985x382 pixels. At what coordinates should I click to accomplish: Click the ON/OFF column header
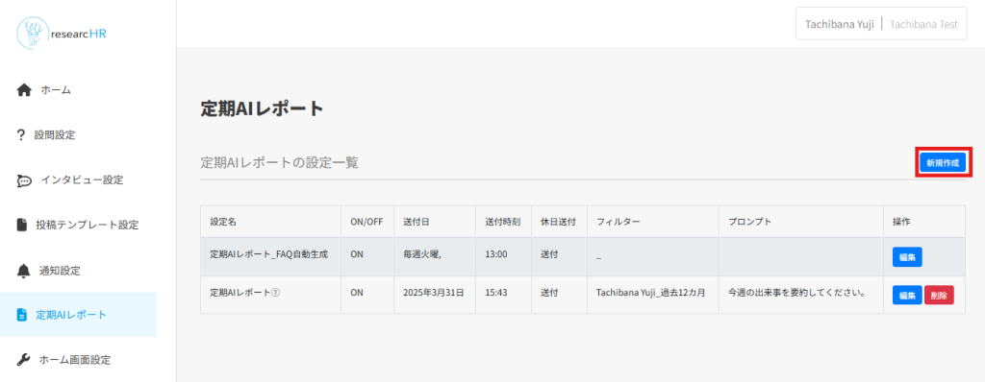coord(366,222)
